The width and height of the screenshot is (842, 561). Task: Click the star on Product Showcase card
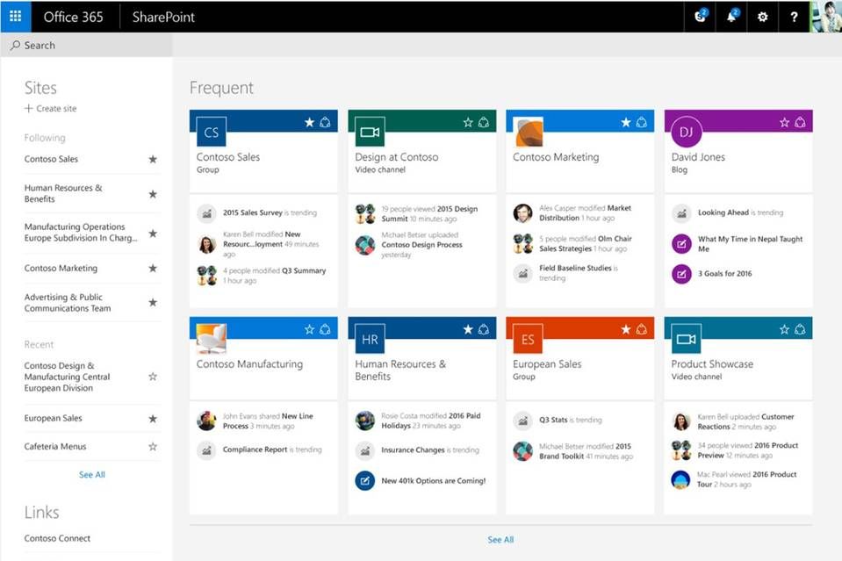click(785, 329)
